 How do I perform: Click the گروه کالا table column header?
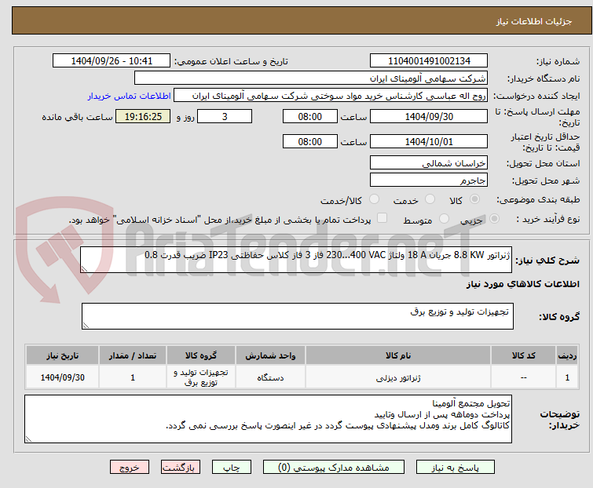tap(201, 355)
